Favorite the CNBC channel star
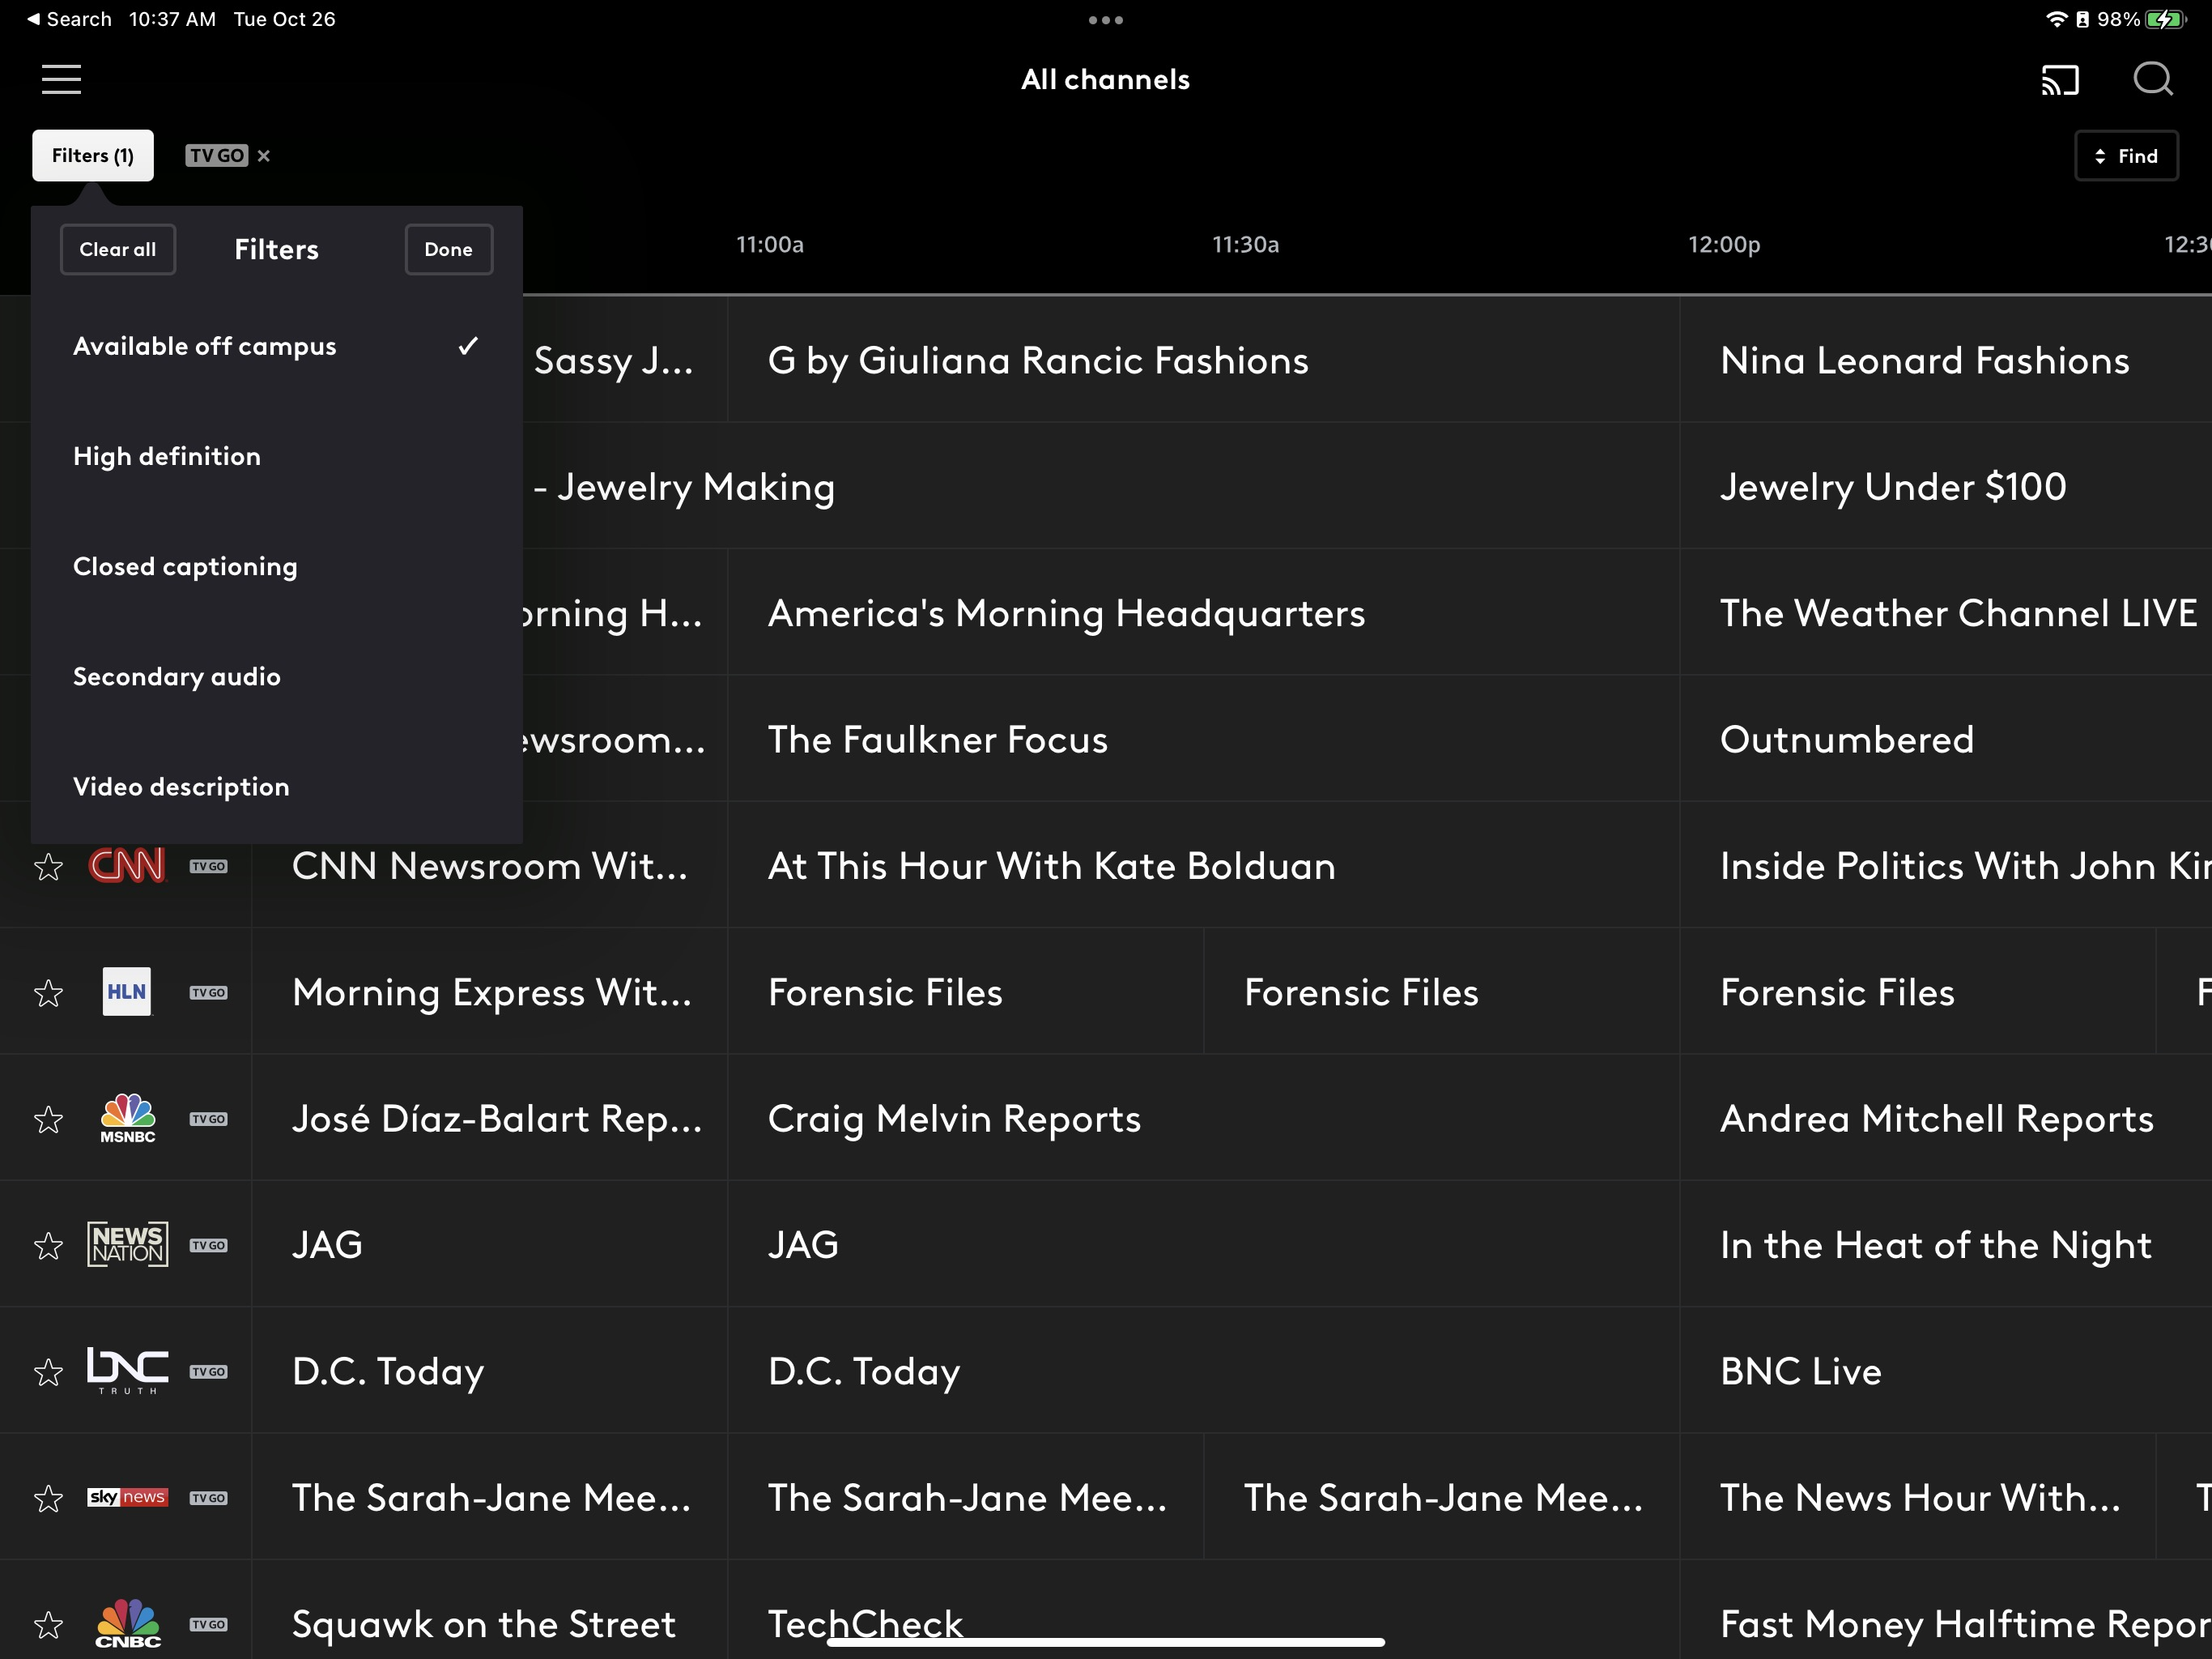The width and height of the screenshot is (2212, 1659). 48,1624
